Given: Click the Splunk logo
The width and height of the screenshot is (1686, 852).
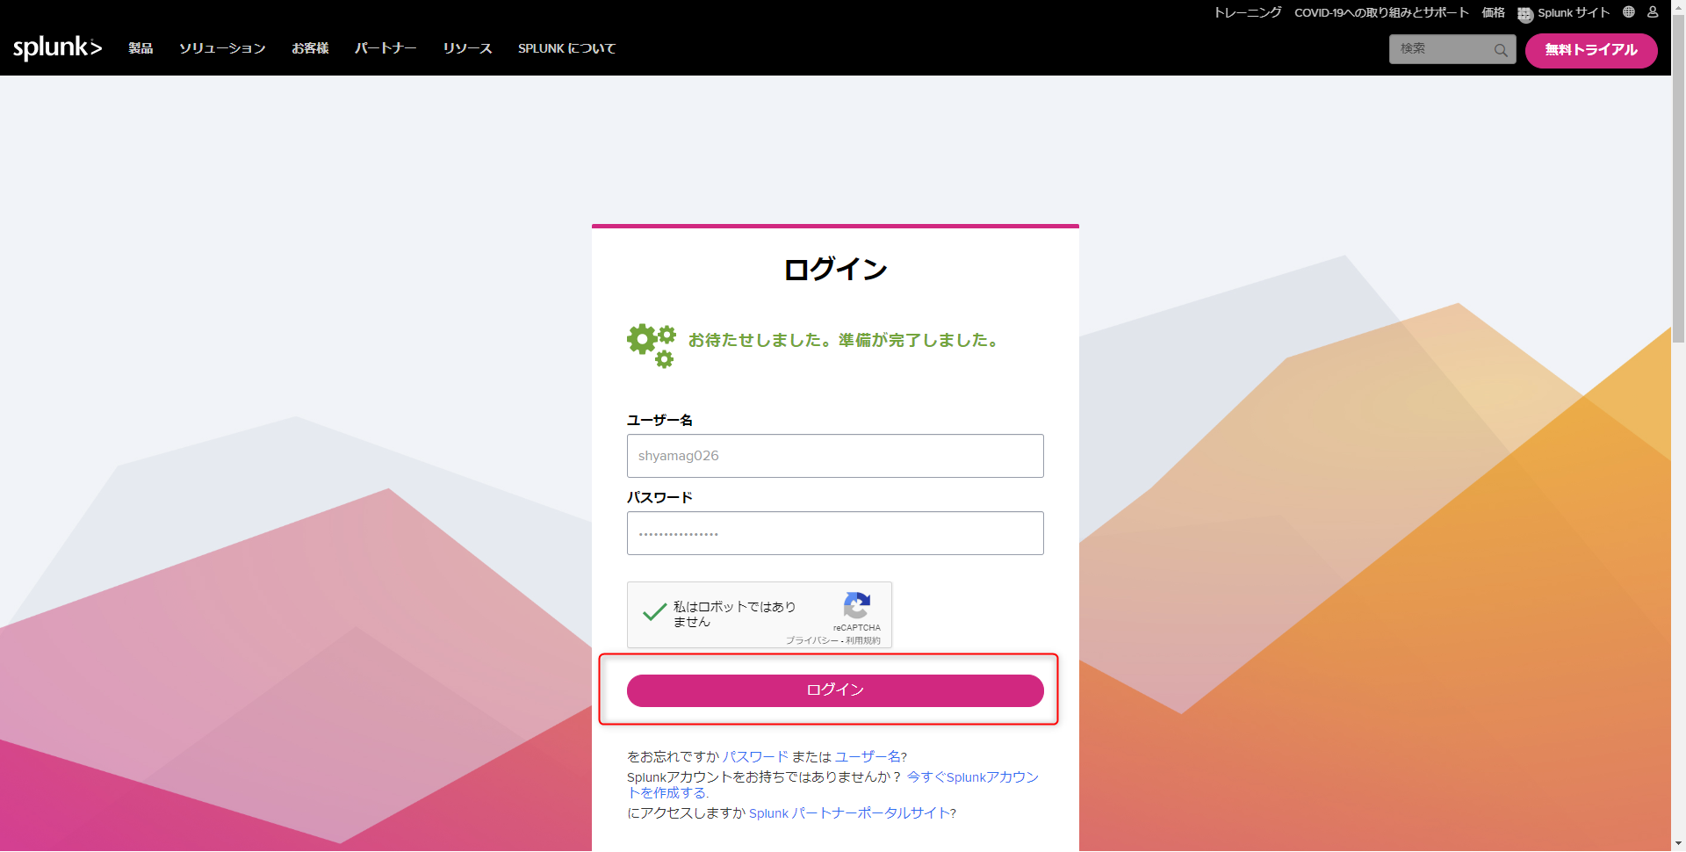Looking at the screenshot, I should 57,47.
